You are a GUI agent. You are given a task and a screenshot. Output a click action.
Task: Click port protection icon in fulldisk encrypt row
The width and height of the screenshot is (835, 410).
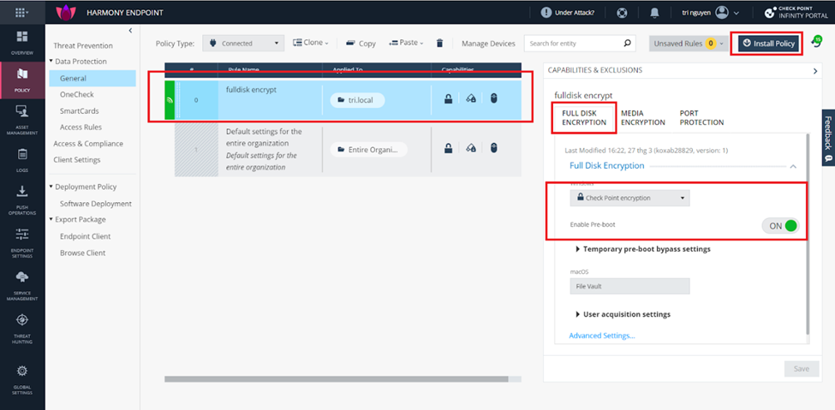(493, 98)
